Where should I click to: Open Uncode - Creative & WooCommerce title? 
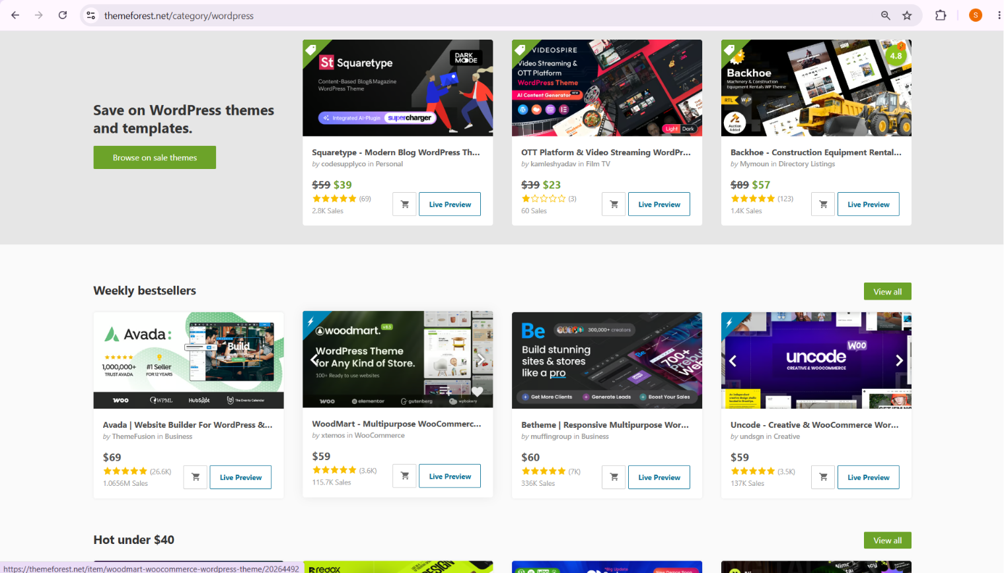pos(814,424)
